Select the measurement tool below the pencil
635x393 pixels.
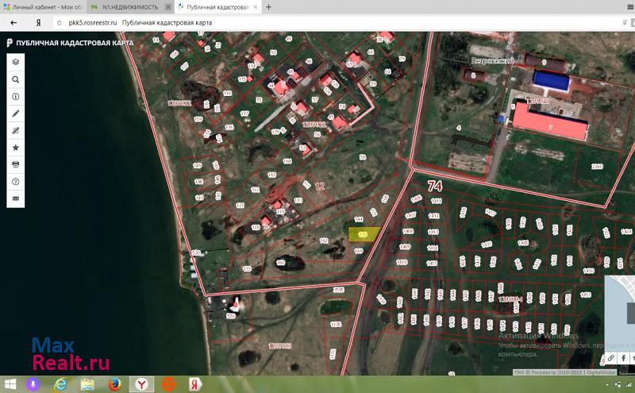tap(15, 130)
